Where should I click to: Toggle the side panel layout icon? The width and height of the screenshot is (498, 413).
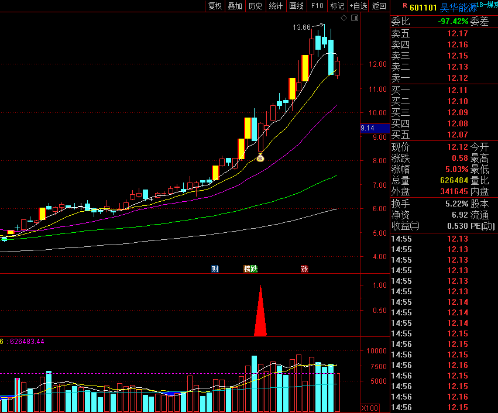(355, 18)
